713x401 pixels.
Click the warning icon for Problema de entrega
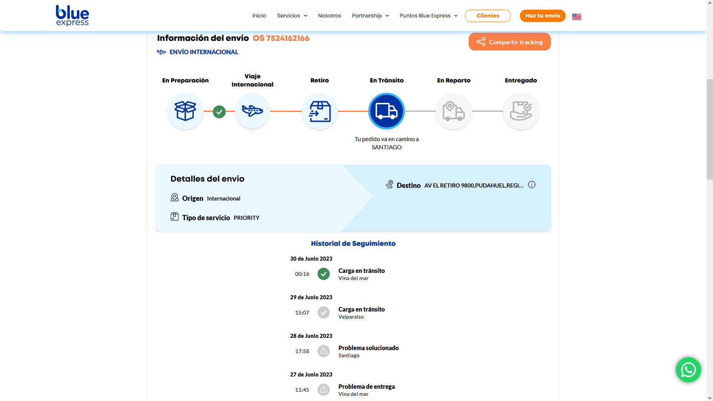[x=323, y=389]
